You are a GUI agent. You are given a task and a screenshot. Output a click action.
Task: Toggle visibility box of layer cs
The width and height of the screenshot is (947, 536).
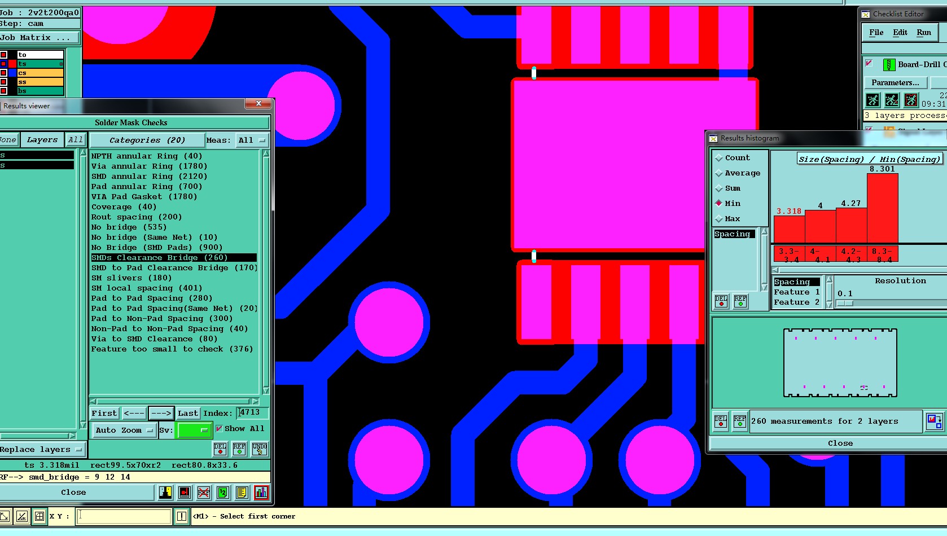click(3, 73)
